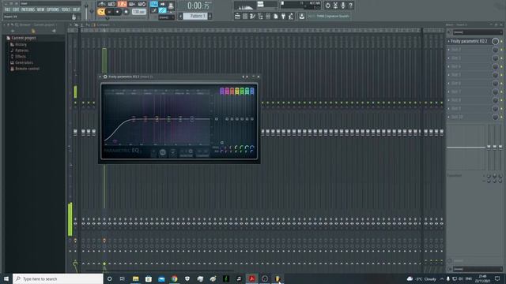The height and width of the screenshot is (284, 506).
Task: Click the 0:00 time display
Action: pyautogui.click(x=198, y=6)
